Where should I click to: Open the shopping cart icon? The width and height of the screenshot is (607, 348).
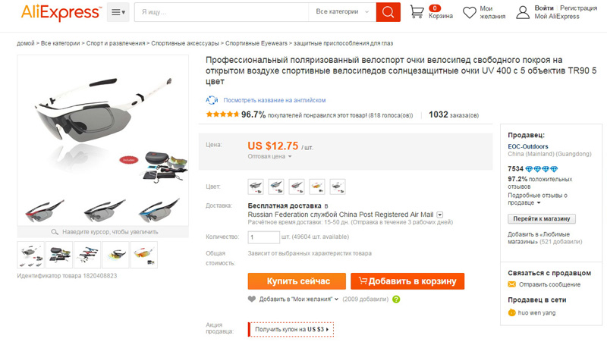pyautogui.click(x=417, y=11)
